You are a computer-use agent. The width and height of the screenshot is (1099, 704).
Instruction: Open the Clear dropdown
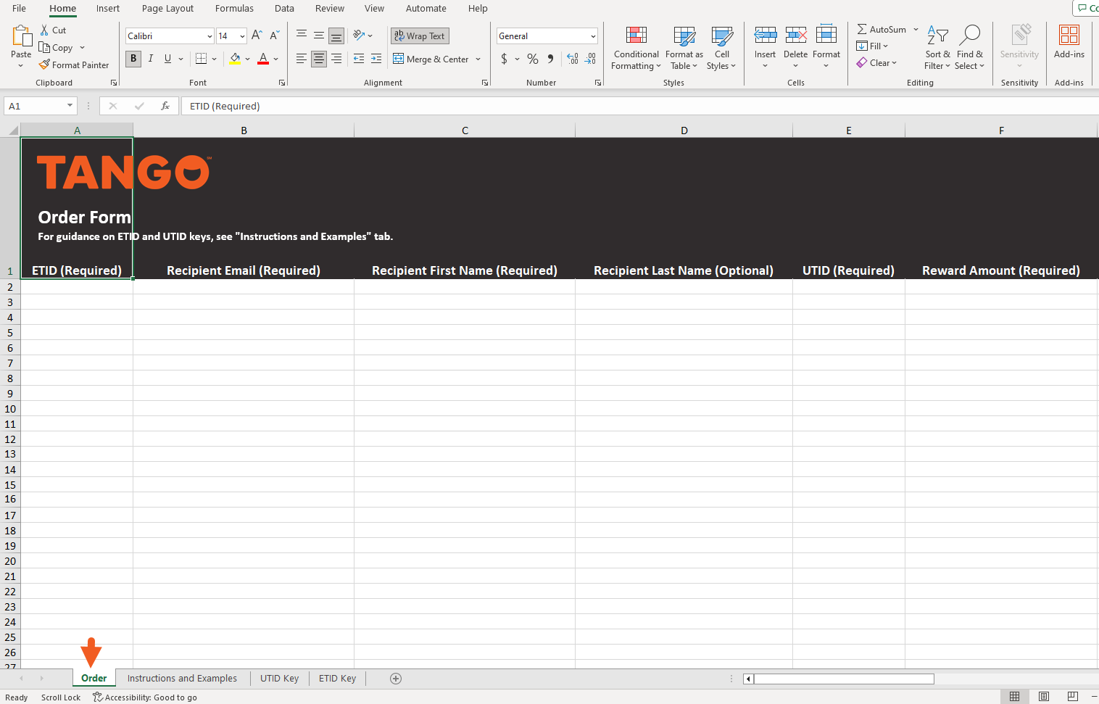pyautogui.click(x=877, y=63)
